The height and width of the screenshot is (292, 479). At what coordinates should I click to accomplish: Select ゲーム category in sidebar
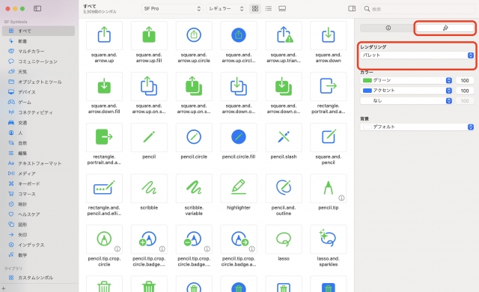(x=38, y=102)
